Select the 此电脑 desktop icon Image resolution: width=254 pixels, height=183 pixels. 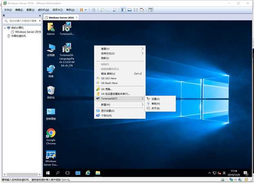coord(51,50)
